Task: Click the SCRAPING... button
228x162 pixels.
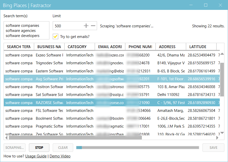Action: click(14, 148)
